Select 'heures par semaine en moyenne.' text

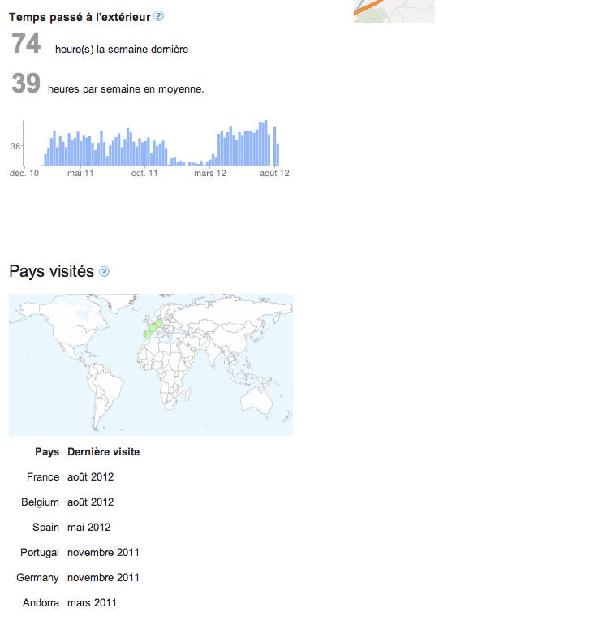(126, 89)
